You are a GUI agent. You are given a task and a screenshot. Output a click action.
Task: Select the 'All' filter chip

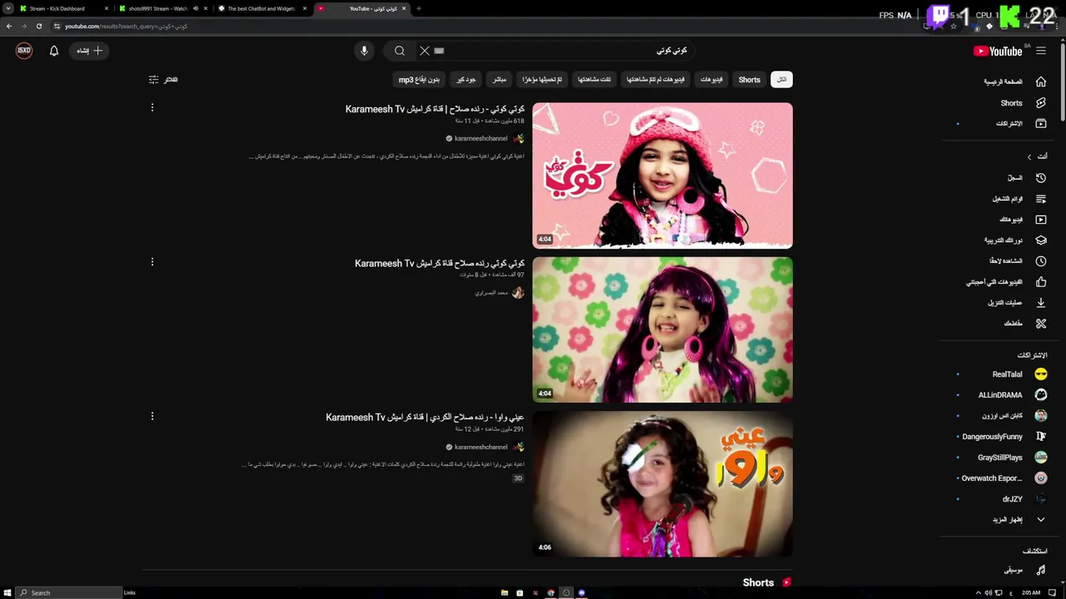pyautogui.click(x=781, y=80)
